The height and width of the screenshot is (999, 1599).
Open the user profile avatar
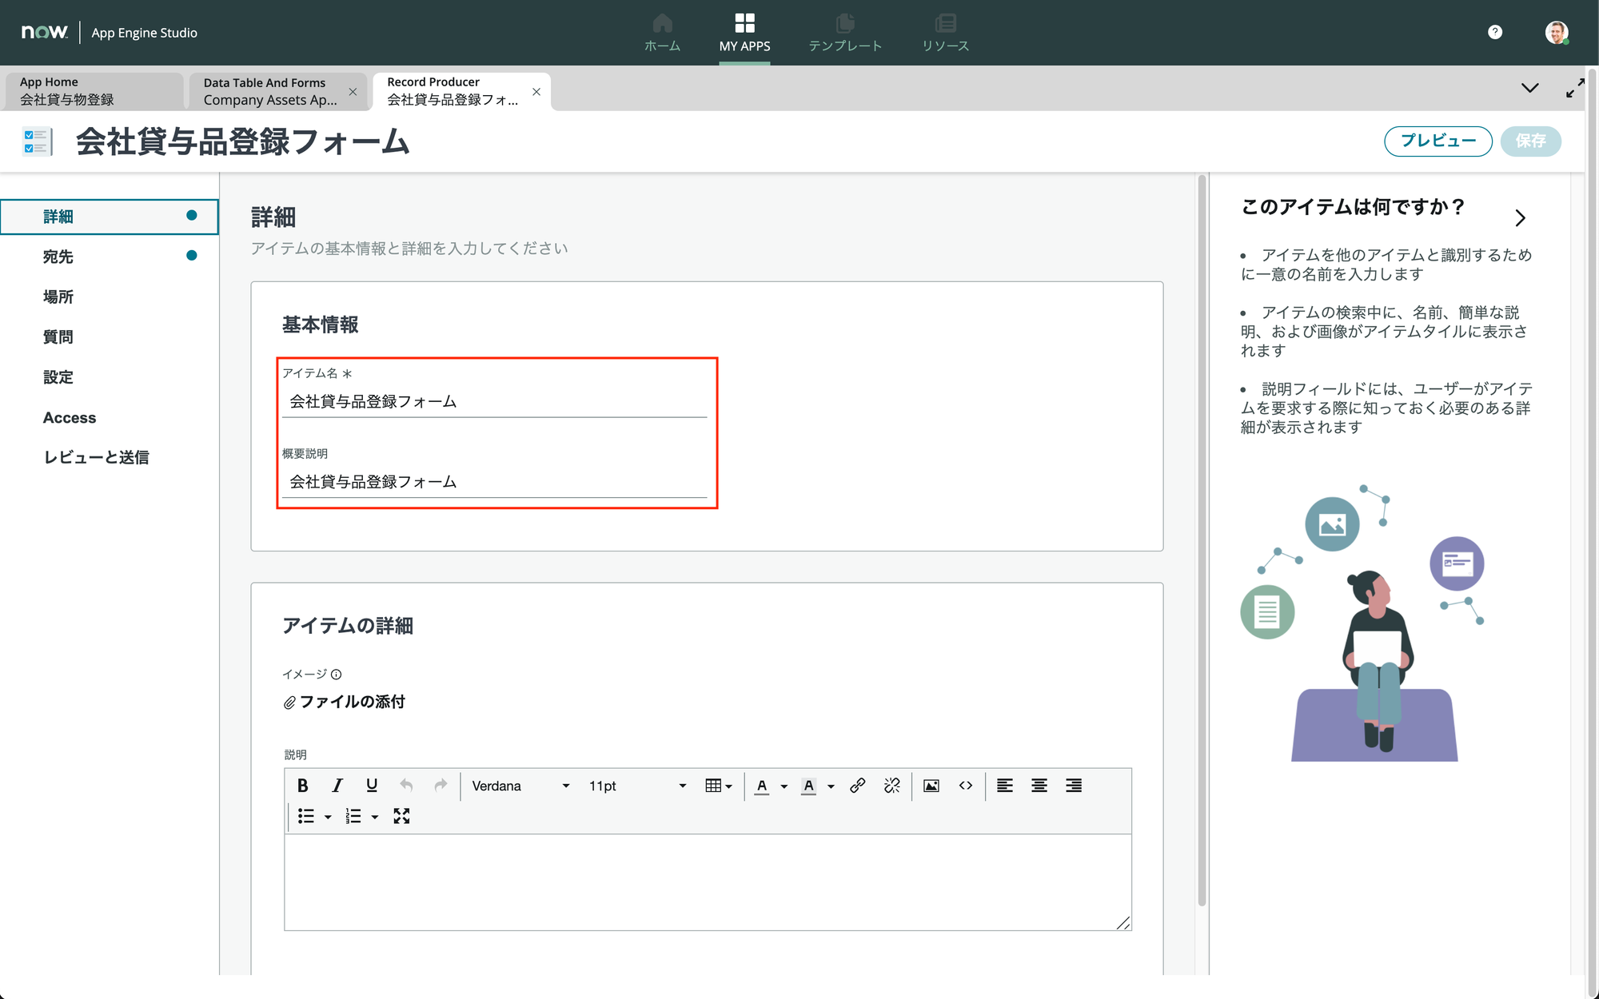point(1556,32)
